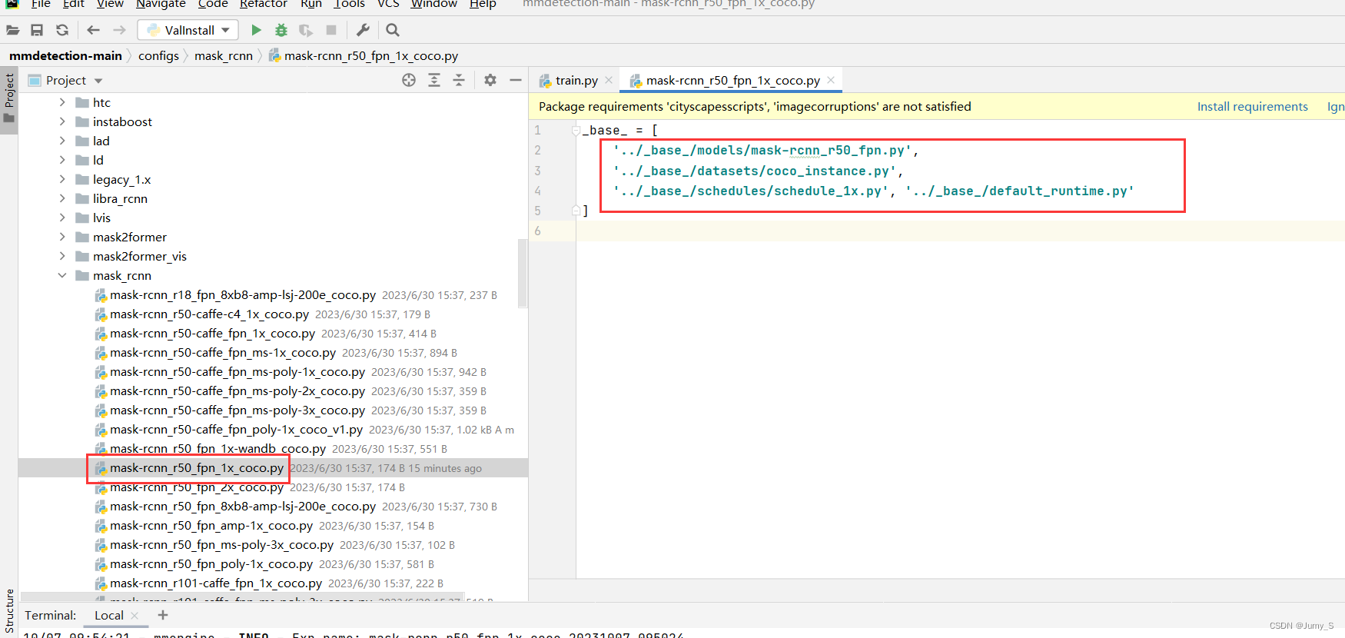Click mmdetection-main breadcrumb

point(65,55)
